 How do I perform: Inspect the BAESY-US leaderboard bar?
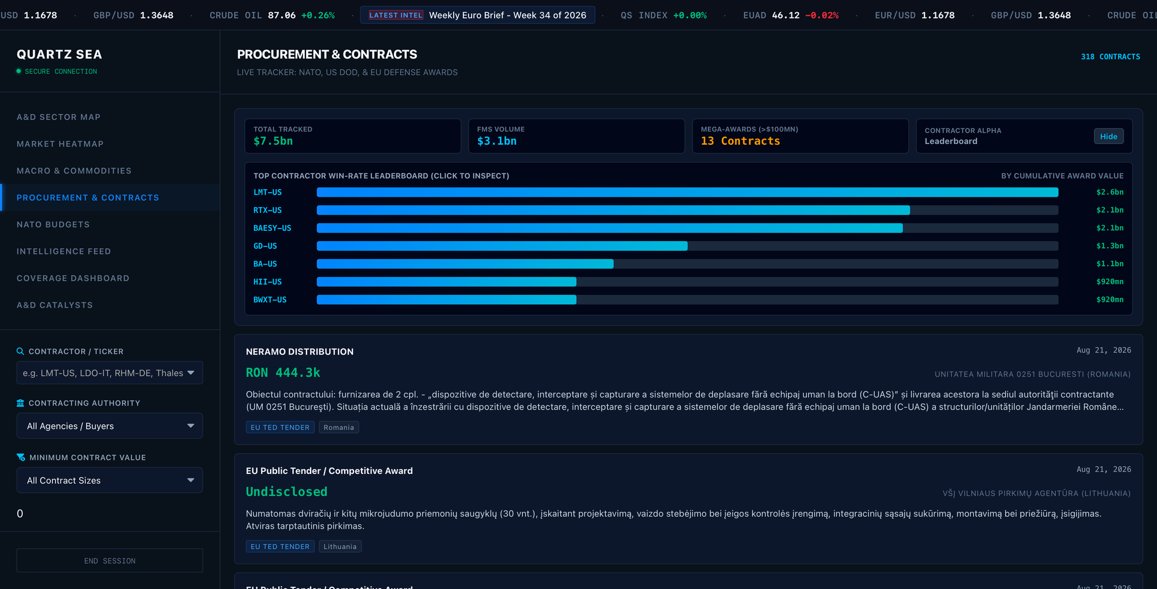[687, 228]
